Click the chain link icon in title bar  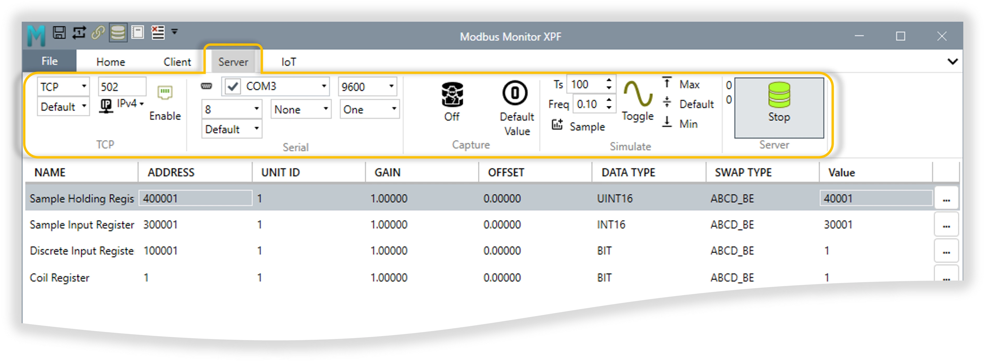98,32
